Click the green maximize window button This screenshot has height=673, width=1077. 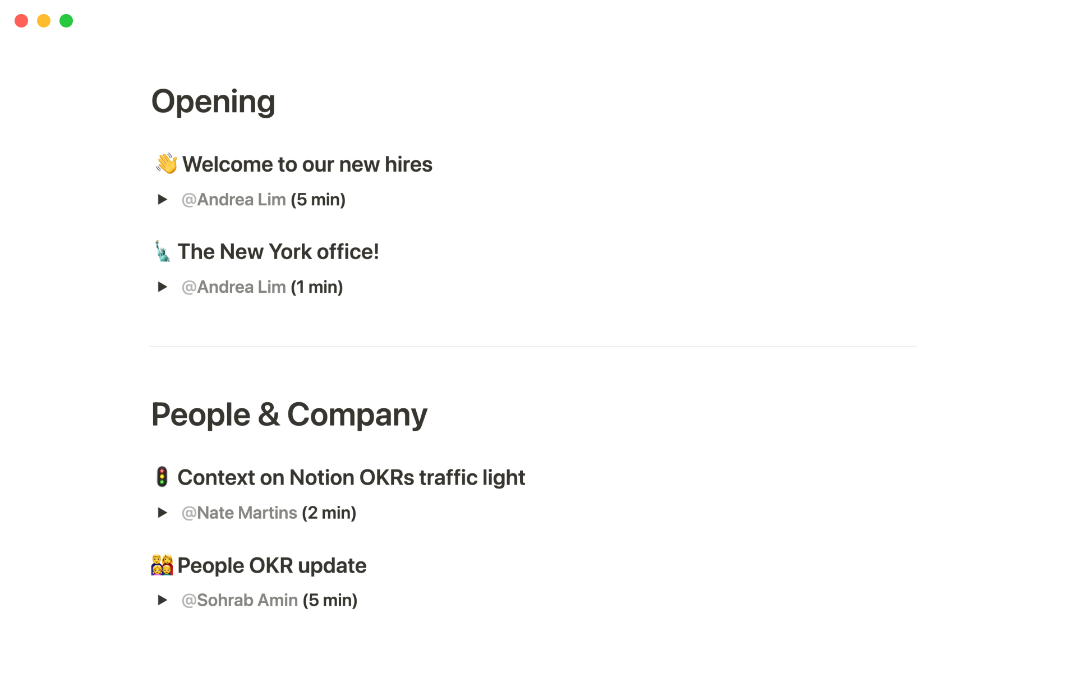pyautogui.click(x=66, y=21)
